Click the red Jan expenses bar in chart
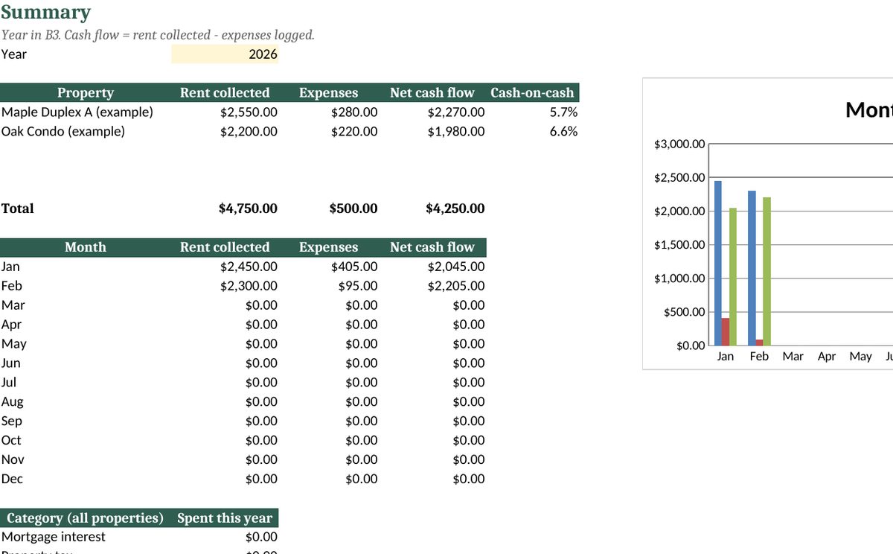 pyautogui.click(x=726, y=332)
